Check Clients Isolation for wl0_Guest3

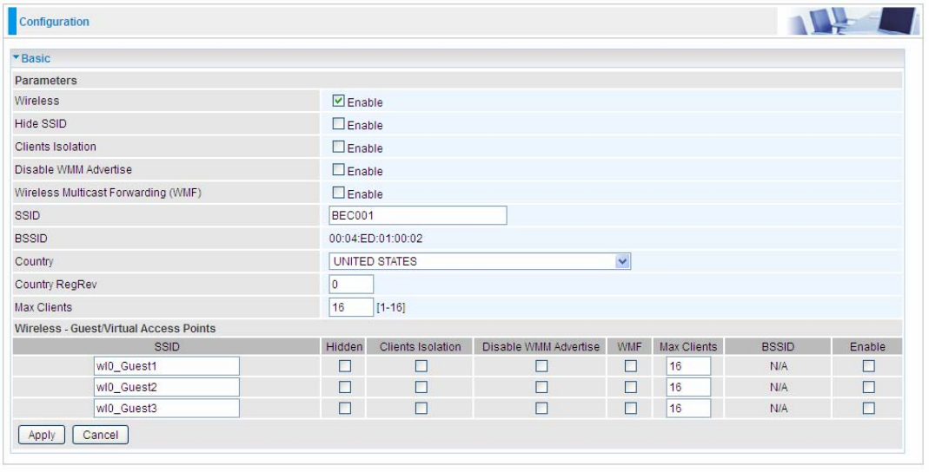coord(421,408)
